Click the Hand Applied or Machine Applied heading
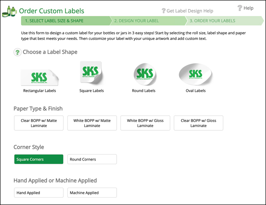Image resolution: width=266 pixels, height=205 pixels. click(x=55, y=180)
